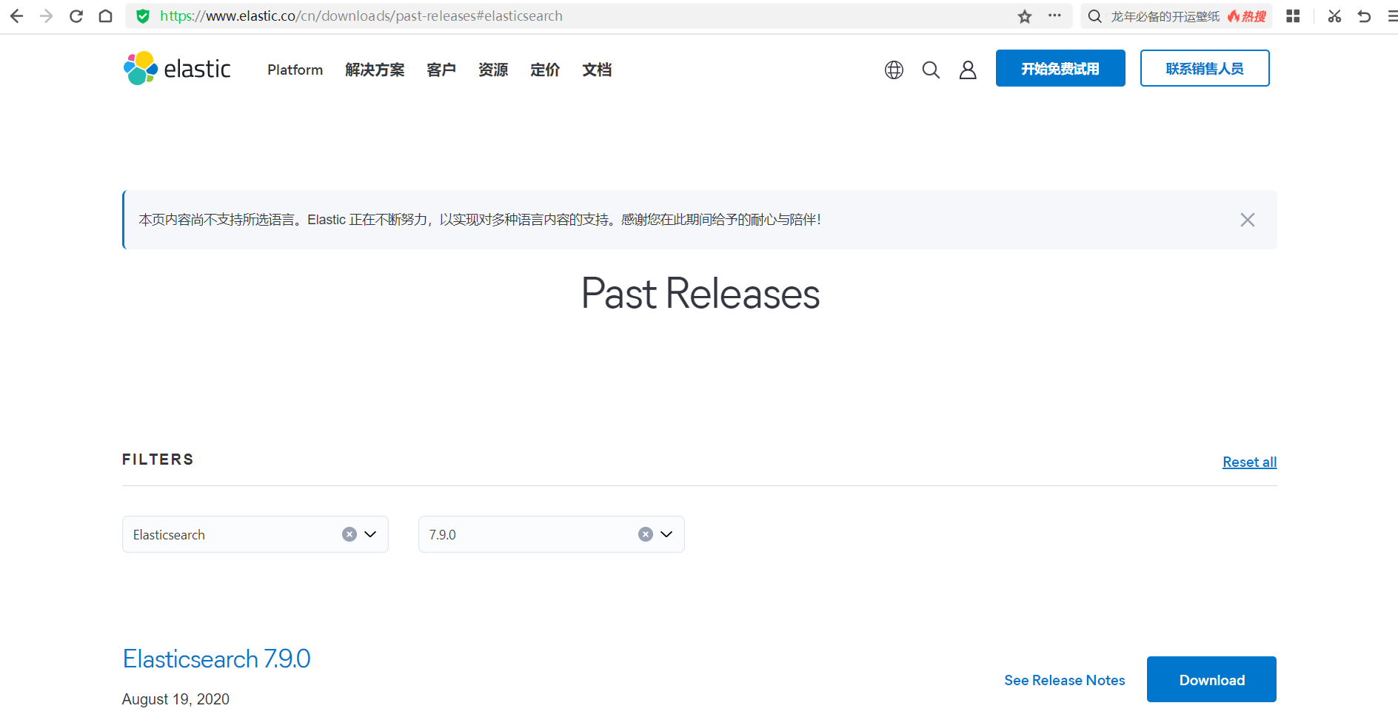Image resolution: width=1398 pixels, height=717 pixels.
Task: Click the Reset all link
Action: point(1250,462)
